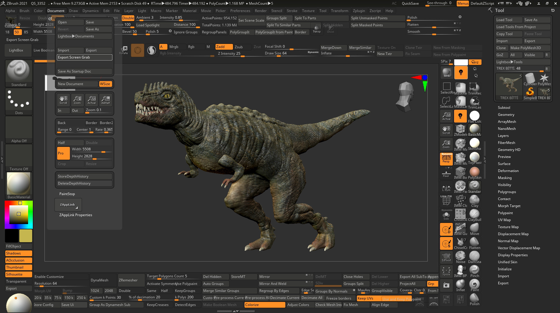
Task: Click the Export Screen Grab button
Action: [x=84, y=57]
